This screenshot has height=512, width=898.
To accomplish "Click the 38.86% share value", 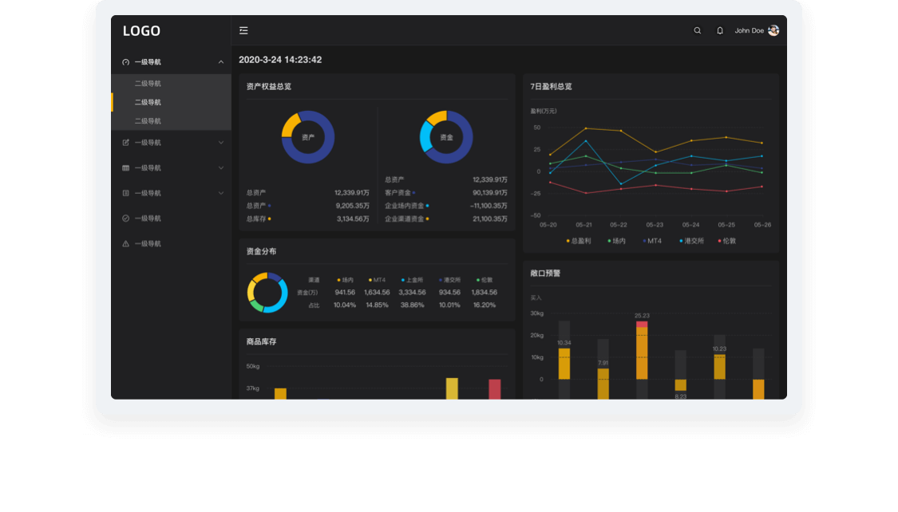I will point(413,305).
